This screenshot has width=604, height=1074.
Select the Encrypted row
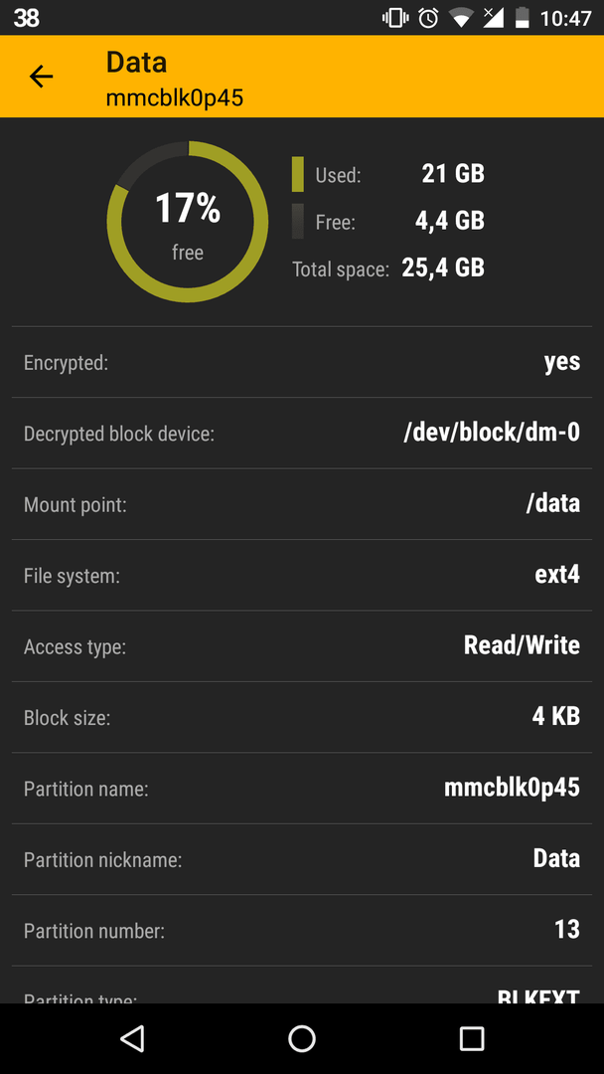pyautogui.click(x=302, y=362)
